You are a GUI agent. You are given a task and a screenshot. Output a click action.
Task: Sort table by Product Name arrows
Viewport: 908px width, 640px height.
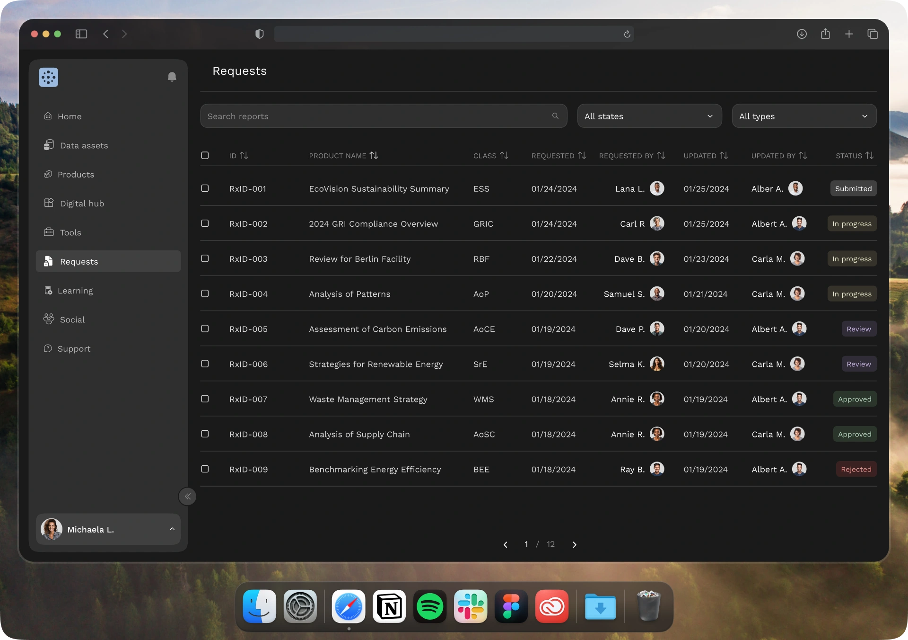[x=374, y=156]
